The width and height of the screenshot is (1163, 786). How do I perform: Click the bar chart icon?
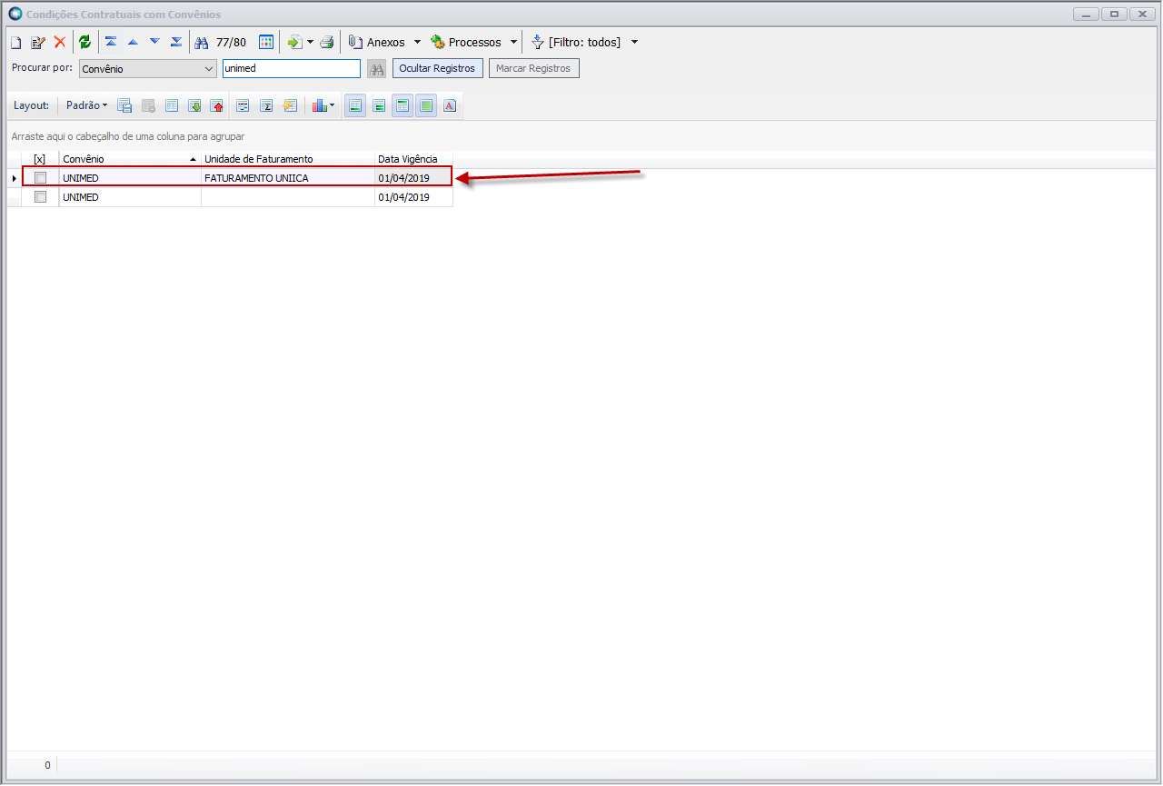319,105
